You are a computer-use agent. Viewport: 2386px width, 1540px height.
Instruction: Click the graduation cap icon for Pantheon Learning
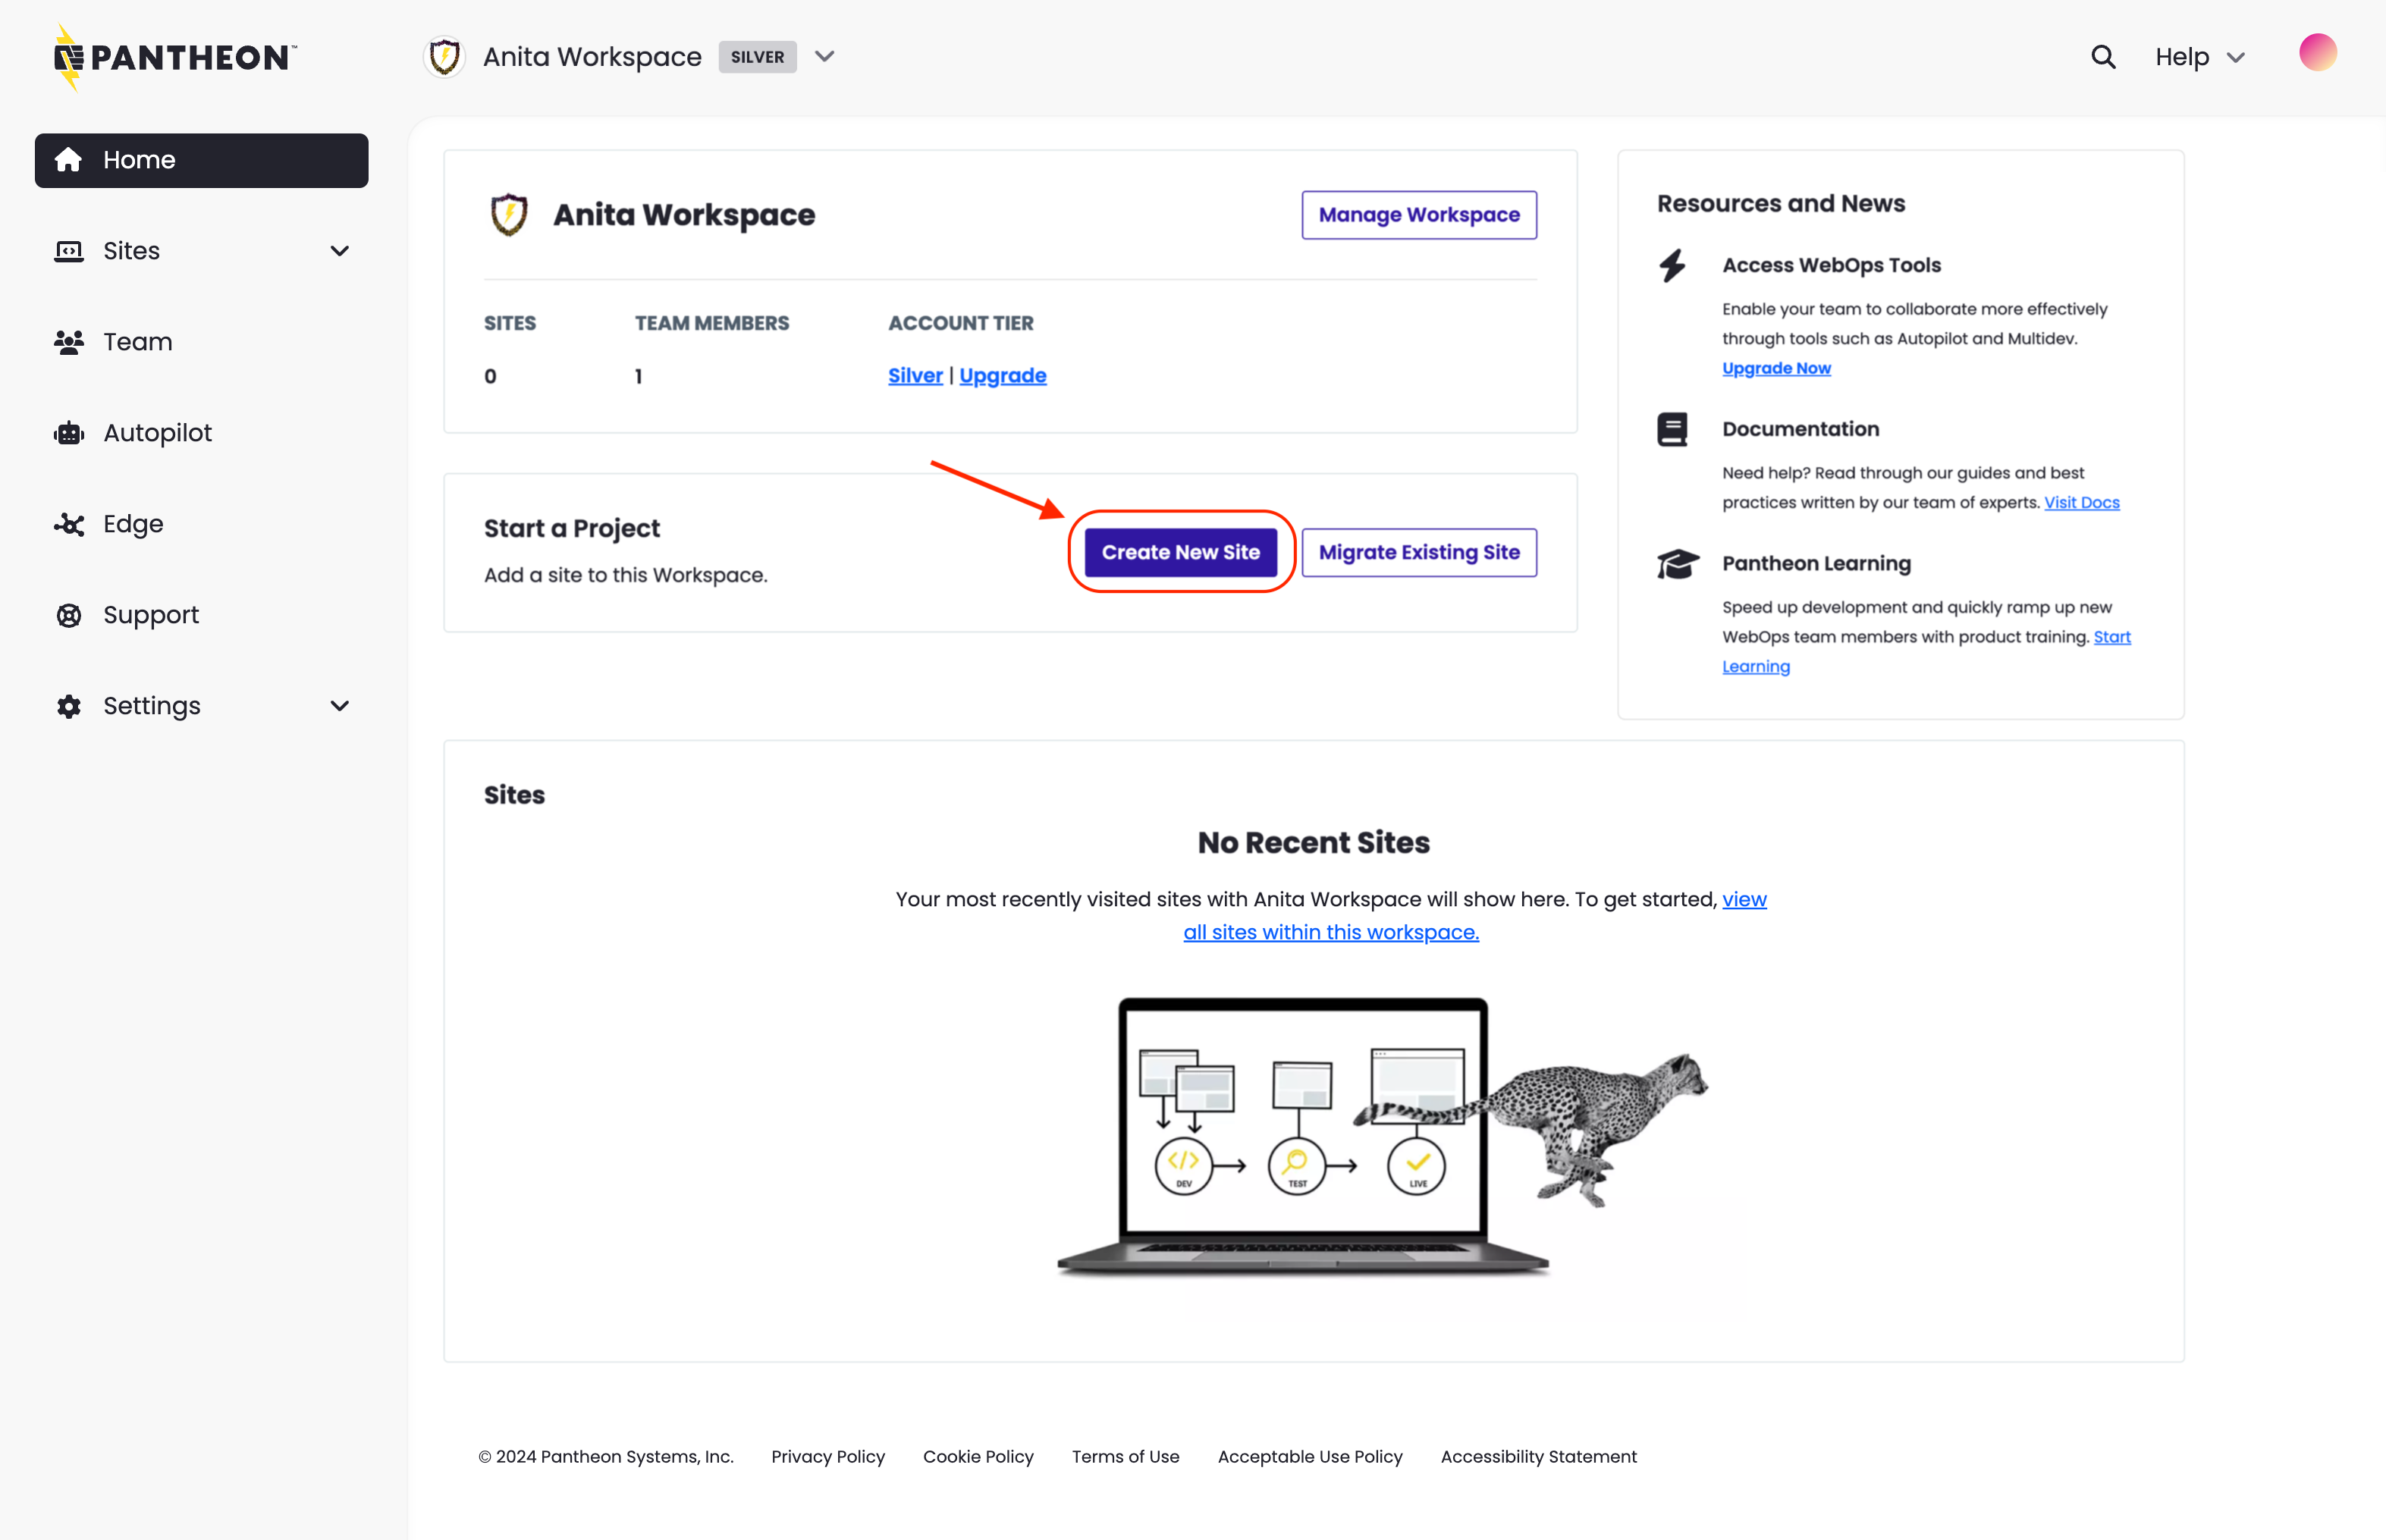1678,563
